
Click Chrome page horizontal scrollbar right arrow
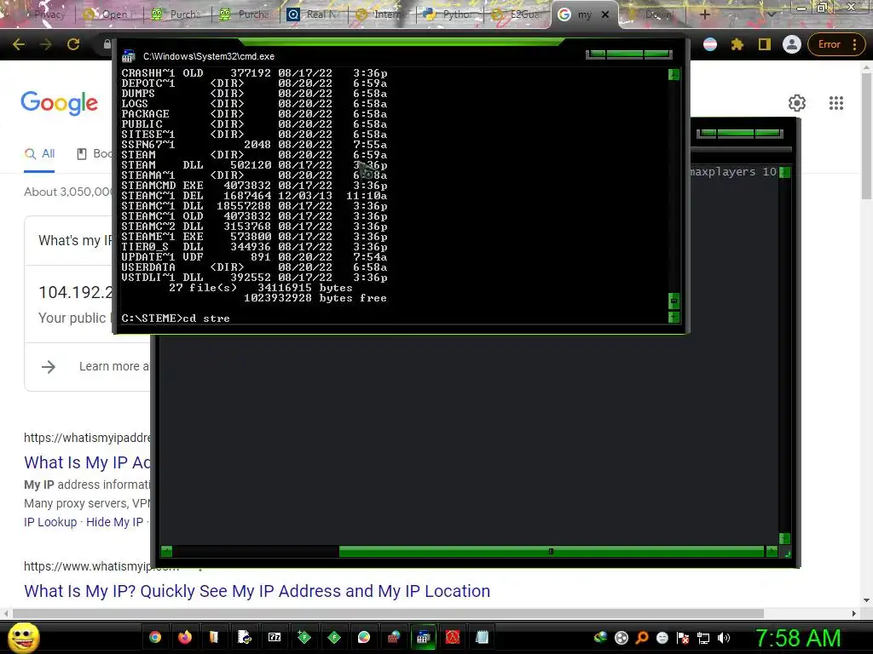pyautogui.click(x=854, y=613)
